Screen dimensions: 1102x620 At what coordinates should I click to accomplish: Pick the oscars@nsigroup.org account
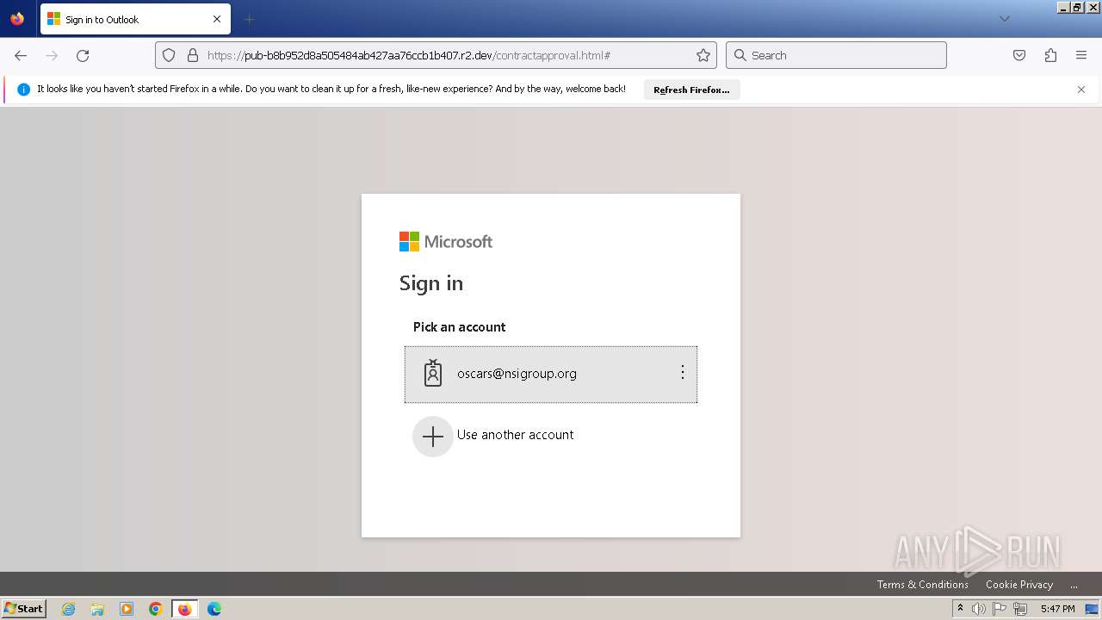551,375
